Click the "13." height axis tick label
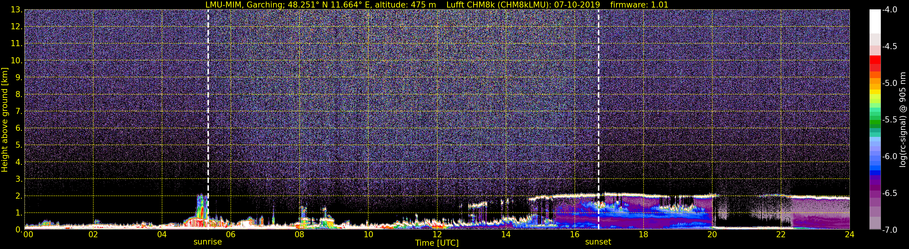Image resolution: width=909 pixels, height=249 pixels. tap(17, 10)
